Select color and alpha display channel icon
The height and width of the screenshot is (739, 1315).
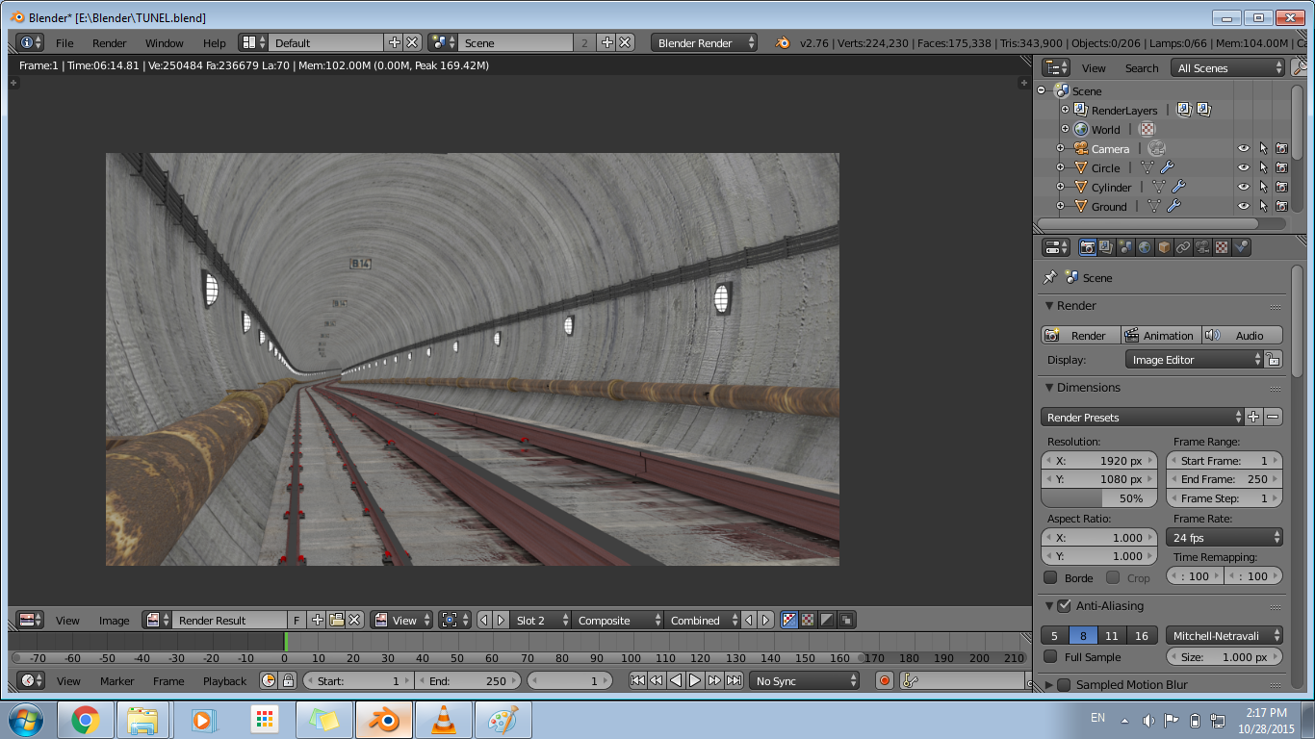(x=789, y=621)
